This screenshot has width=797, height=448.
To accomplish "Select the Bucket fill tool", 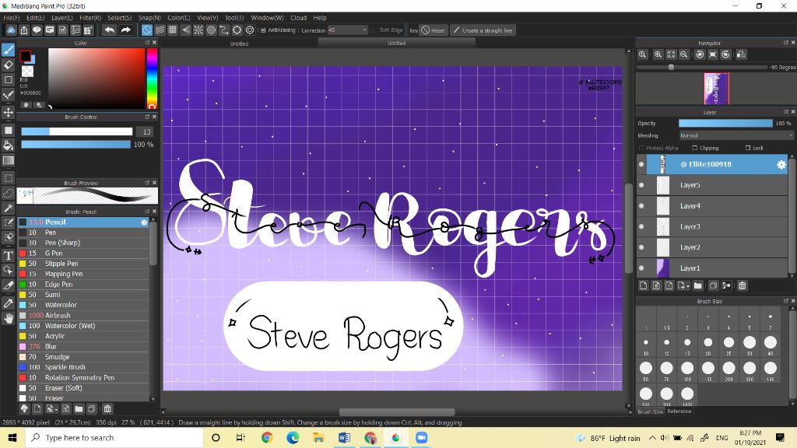I will pos(8,145).
